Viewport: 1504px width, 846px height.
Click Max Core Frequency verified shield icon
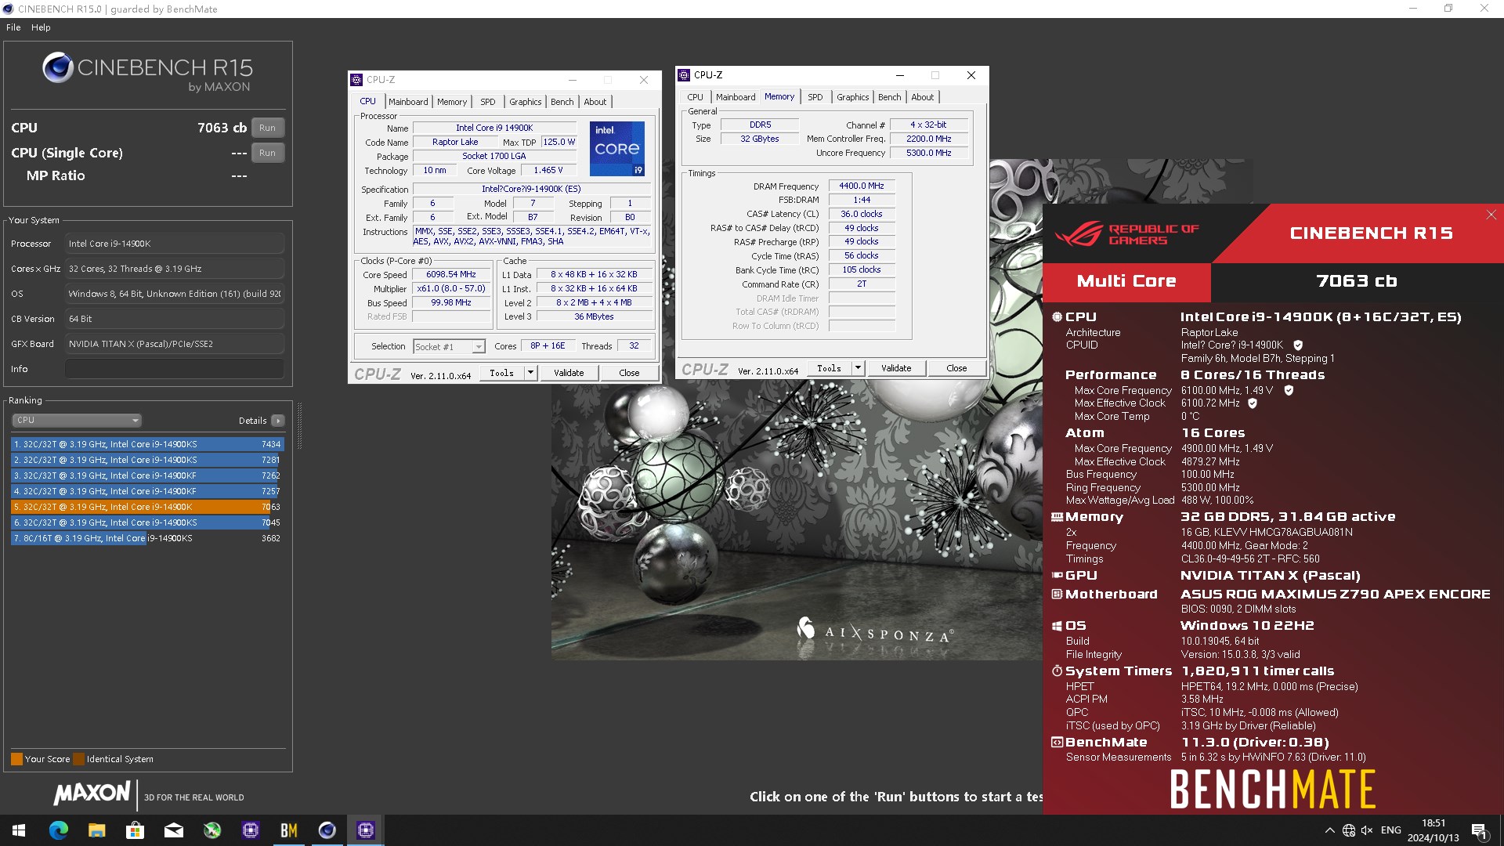[x=1289, y=390]
